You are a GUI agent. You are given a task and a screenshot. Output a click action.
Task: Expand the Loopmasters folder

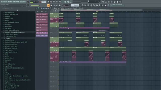[8, 60]
